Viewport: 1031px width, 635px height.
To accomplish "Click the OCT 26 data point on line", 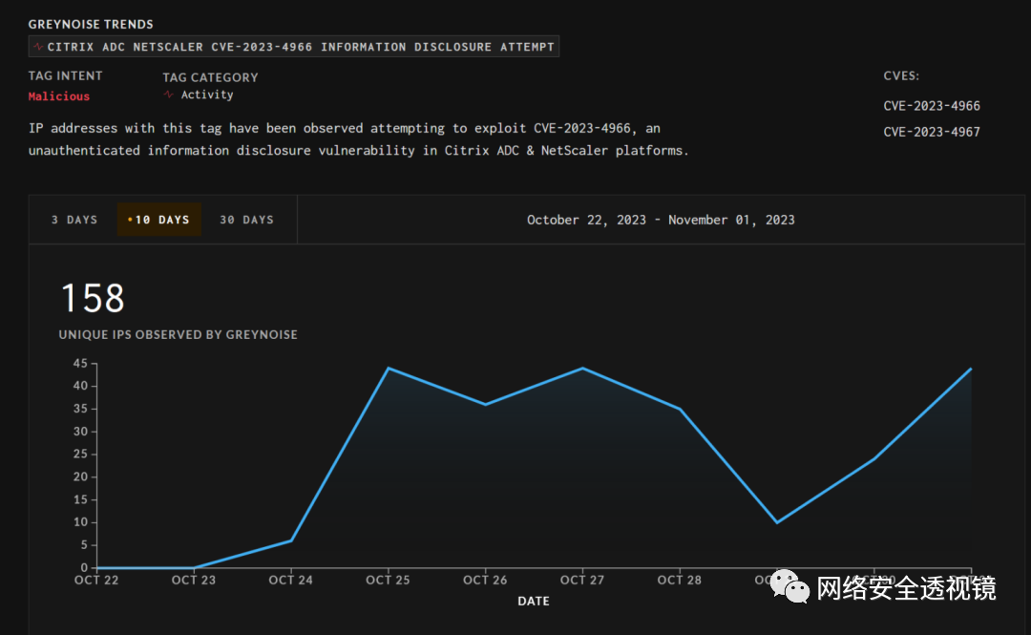I will click(x=485, y=404).
